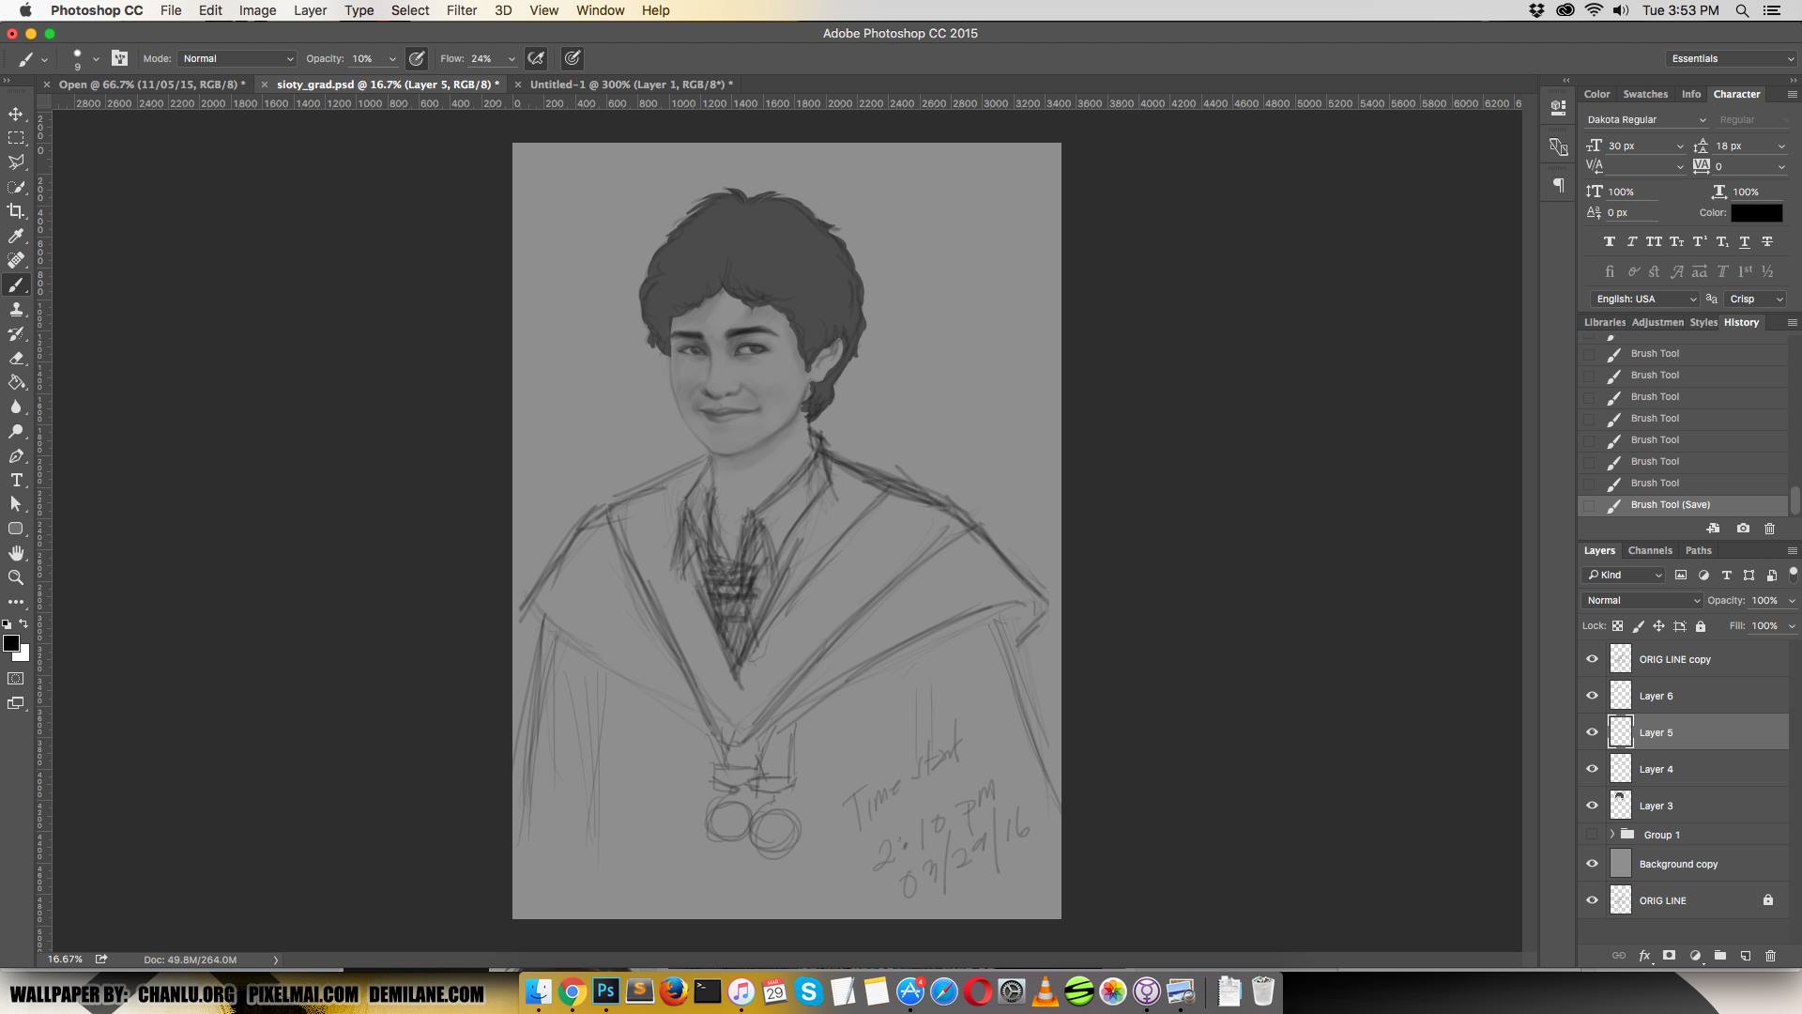Open the font size dropdown
1802x1014 pixels.
[x=1680, y=146]
